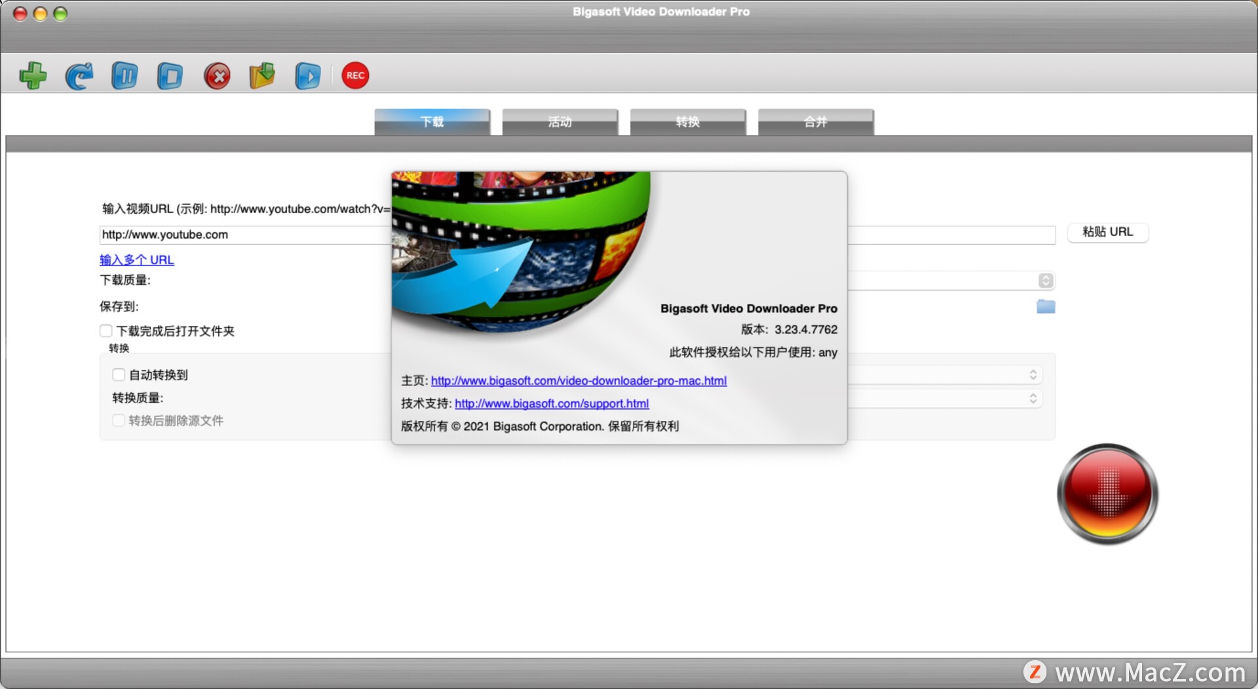Image resolution: width=1258 pixels, height=689 pixels.
Task: Click the 粘贴 URL button
Action: [x=1107, y=232]
